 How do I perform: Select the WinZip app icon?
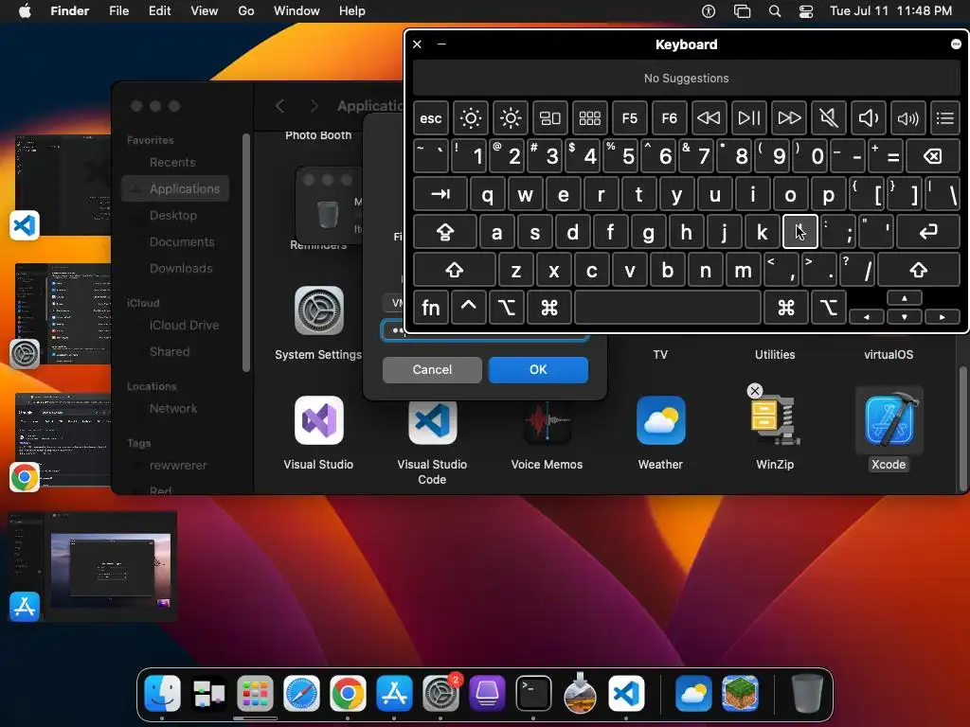pos(775,420)
